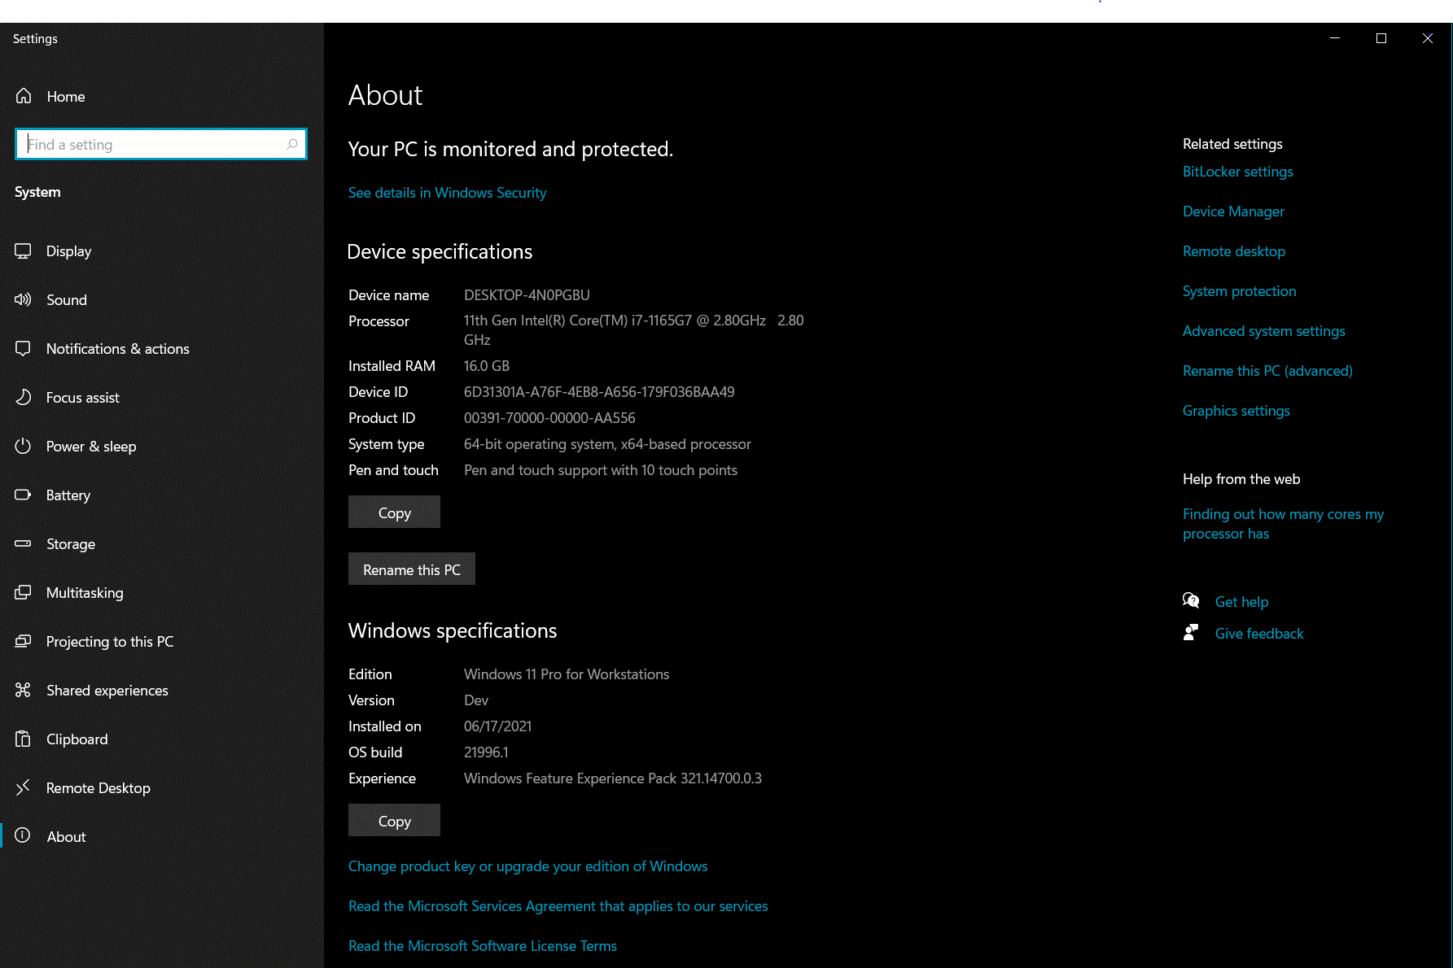
Task: Click the Sound speaker icon
Action: tap(23, 299)
